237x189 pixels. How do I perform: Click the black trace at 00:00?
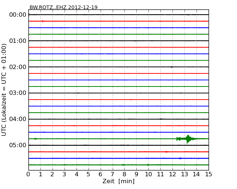point(118,15)
